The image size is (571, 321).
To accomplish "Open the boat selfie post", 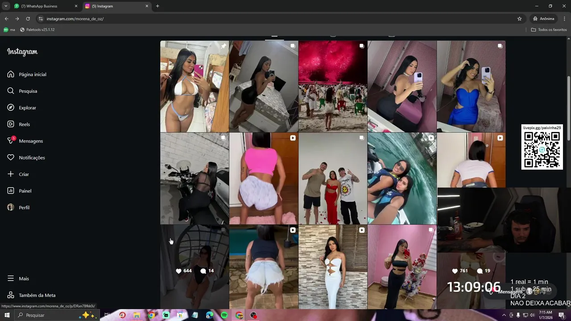I will click(x=402, y=178).
